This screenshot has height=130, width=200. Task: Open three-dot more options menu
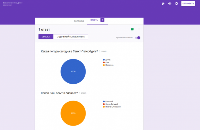click(139, 29)
